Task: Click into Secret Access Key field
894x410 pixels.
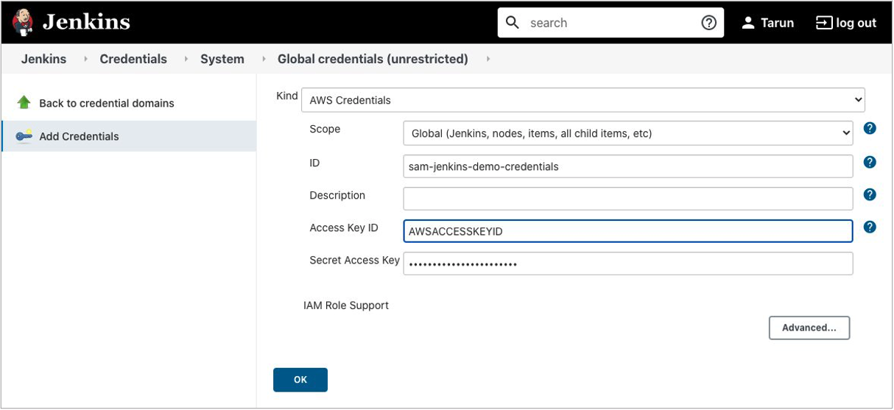Action: pyautogui.click(x=628, y=264)
